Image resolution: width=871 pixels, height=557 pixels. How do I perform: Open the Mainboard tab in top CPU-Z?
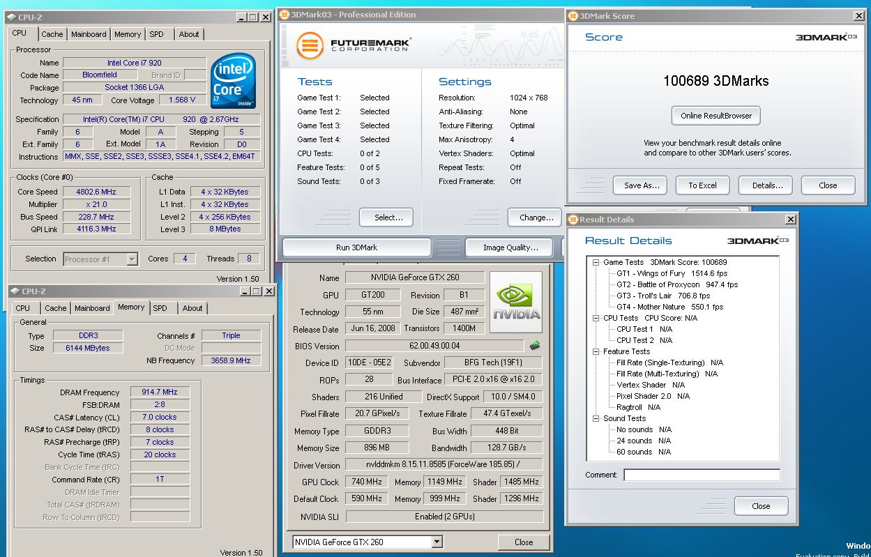coord(89,34)
